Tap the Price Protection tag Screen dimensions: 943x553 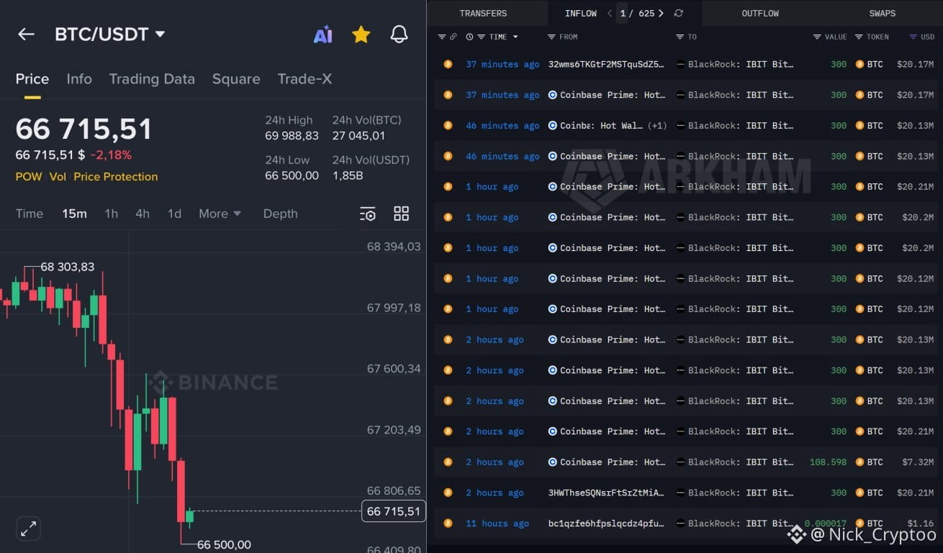[x=115, y=177]
